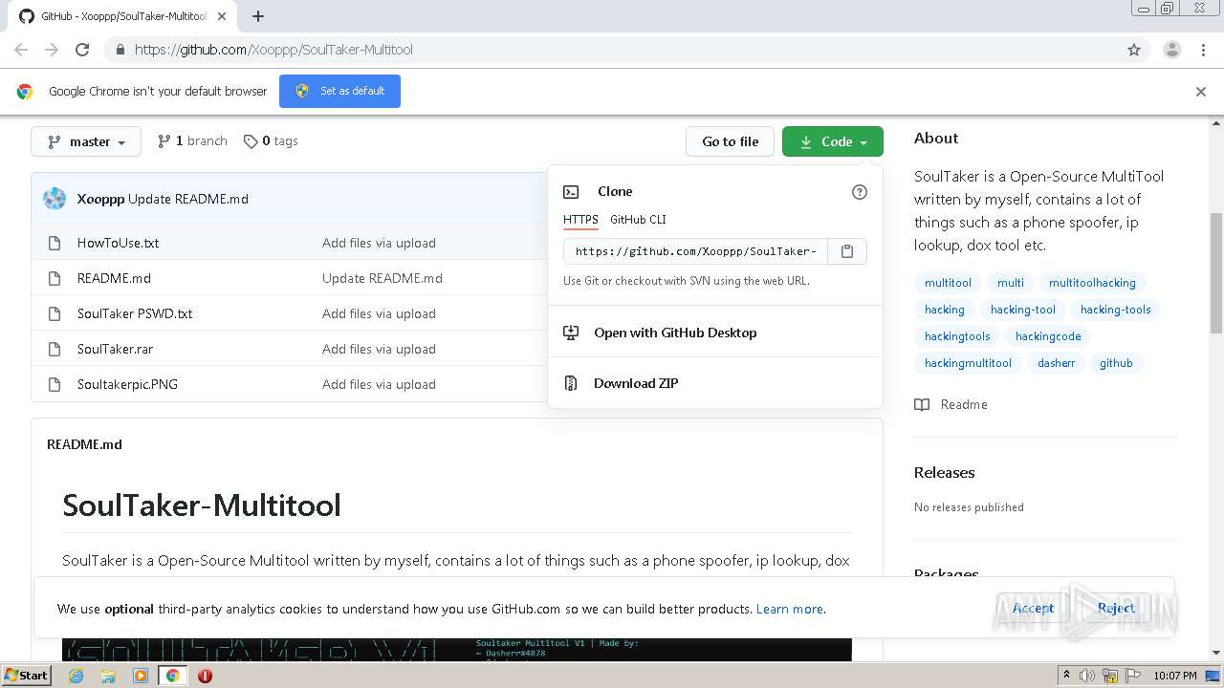Dismiss the default browser notification bar
The image size is (1224, 688).
pos(1200,92)
